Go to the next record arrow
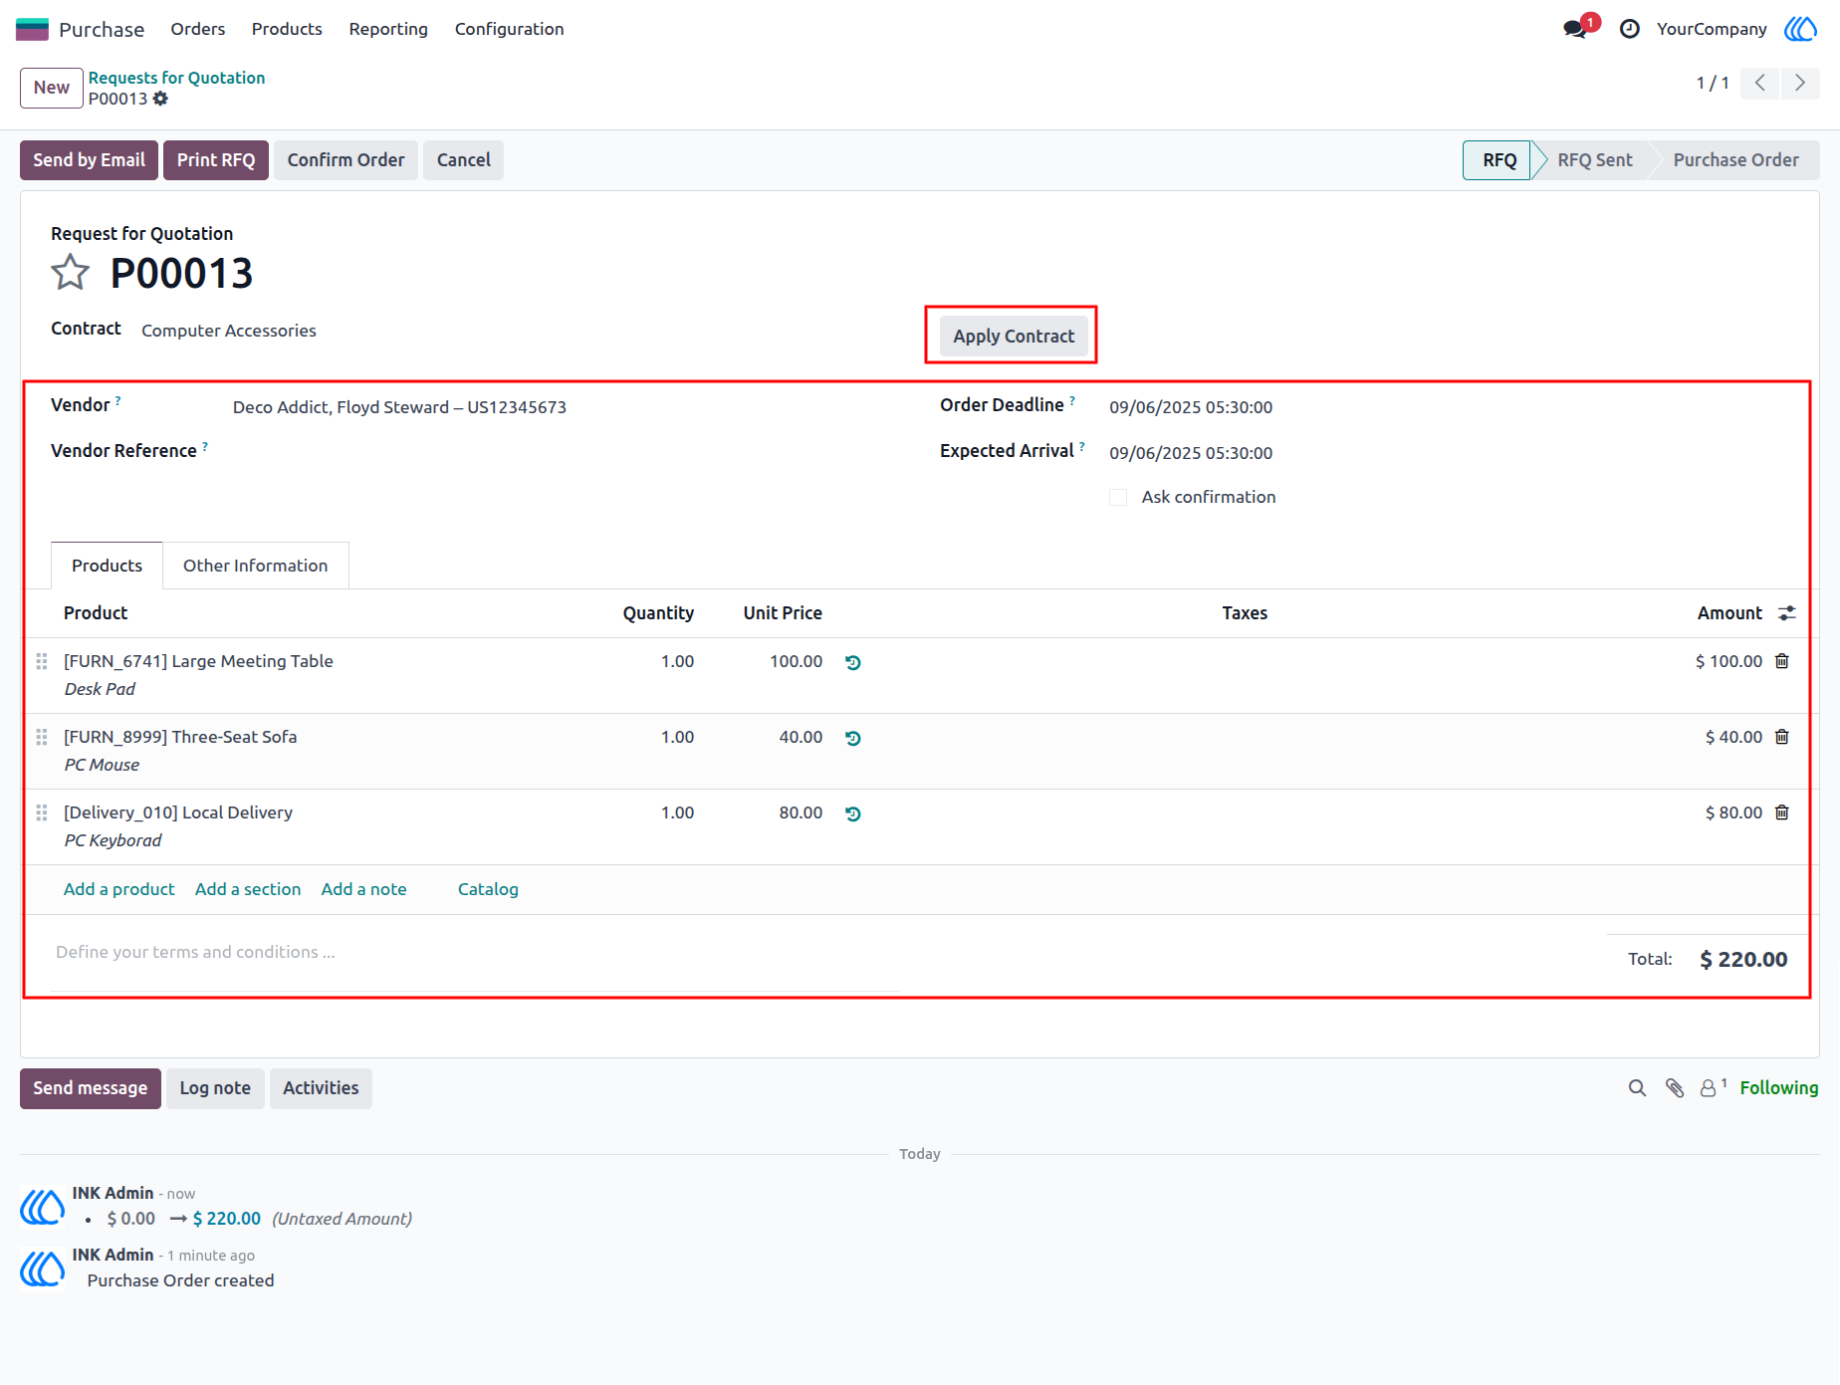 coord(1800,83)
